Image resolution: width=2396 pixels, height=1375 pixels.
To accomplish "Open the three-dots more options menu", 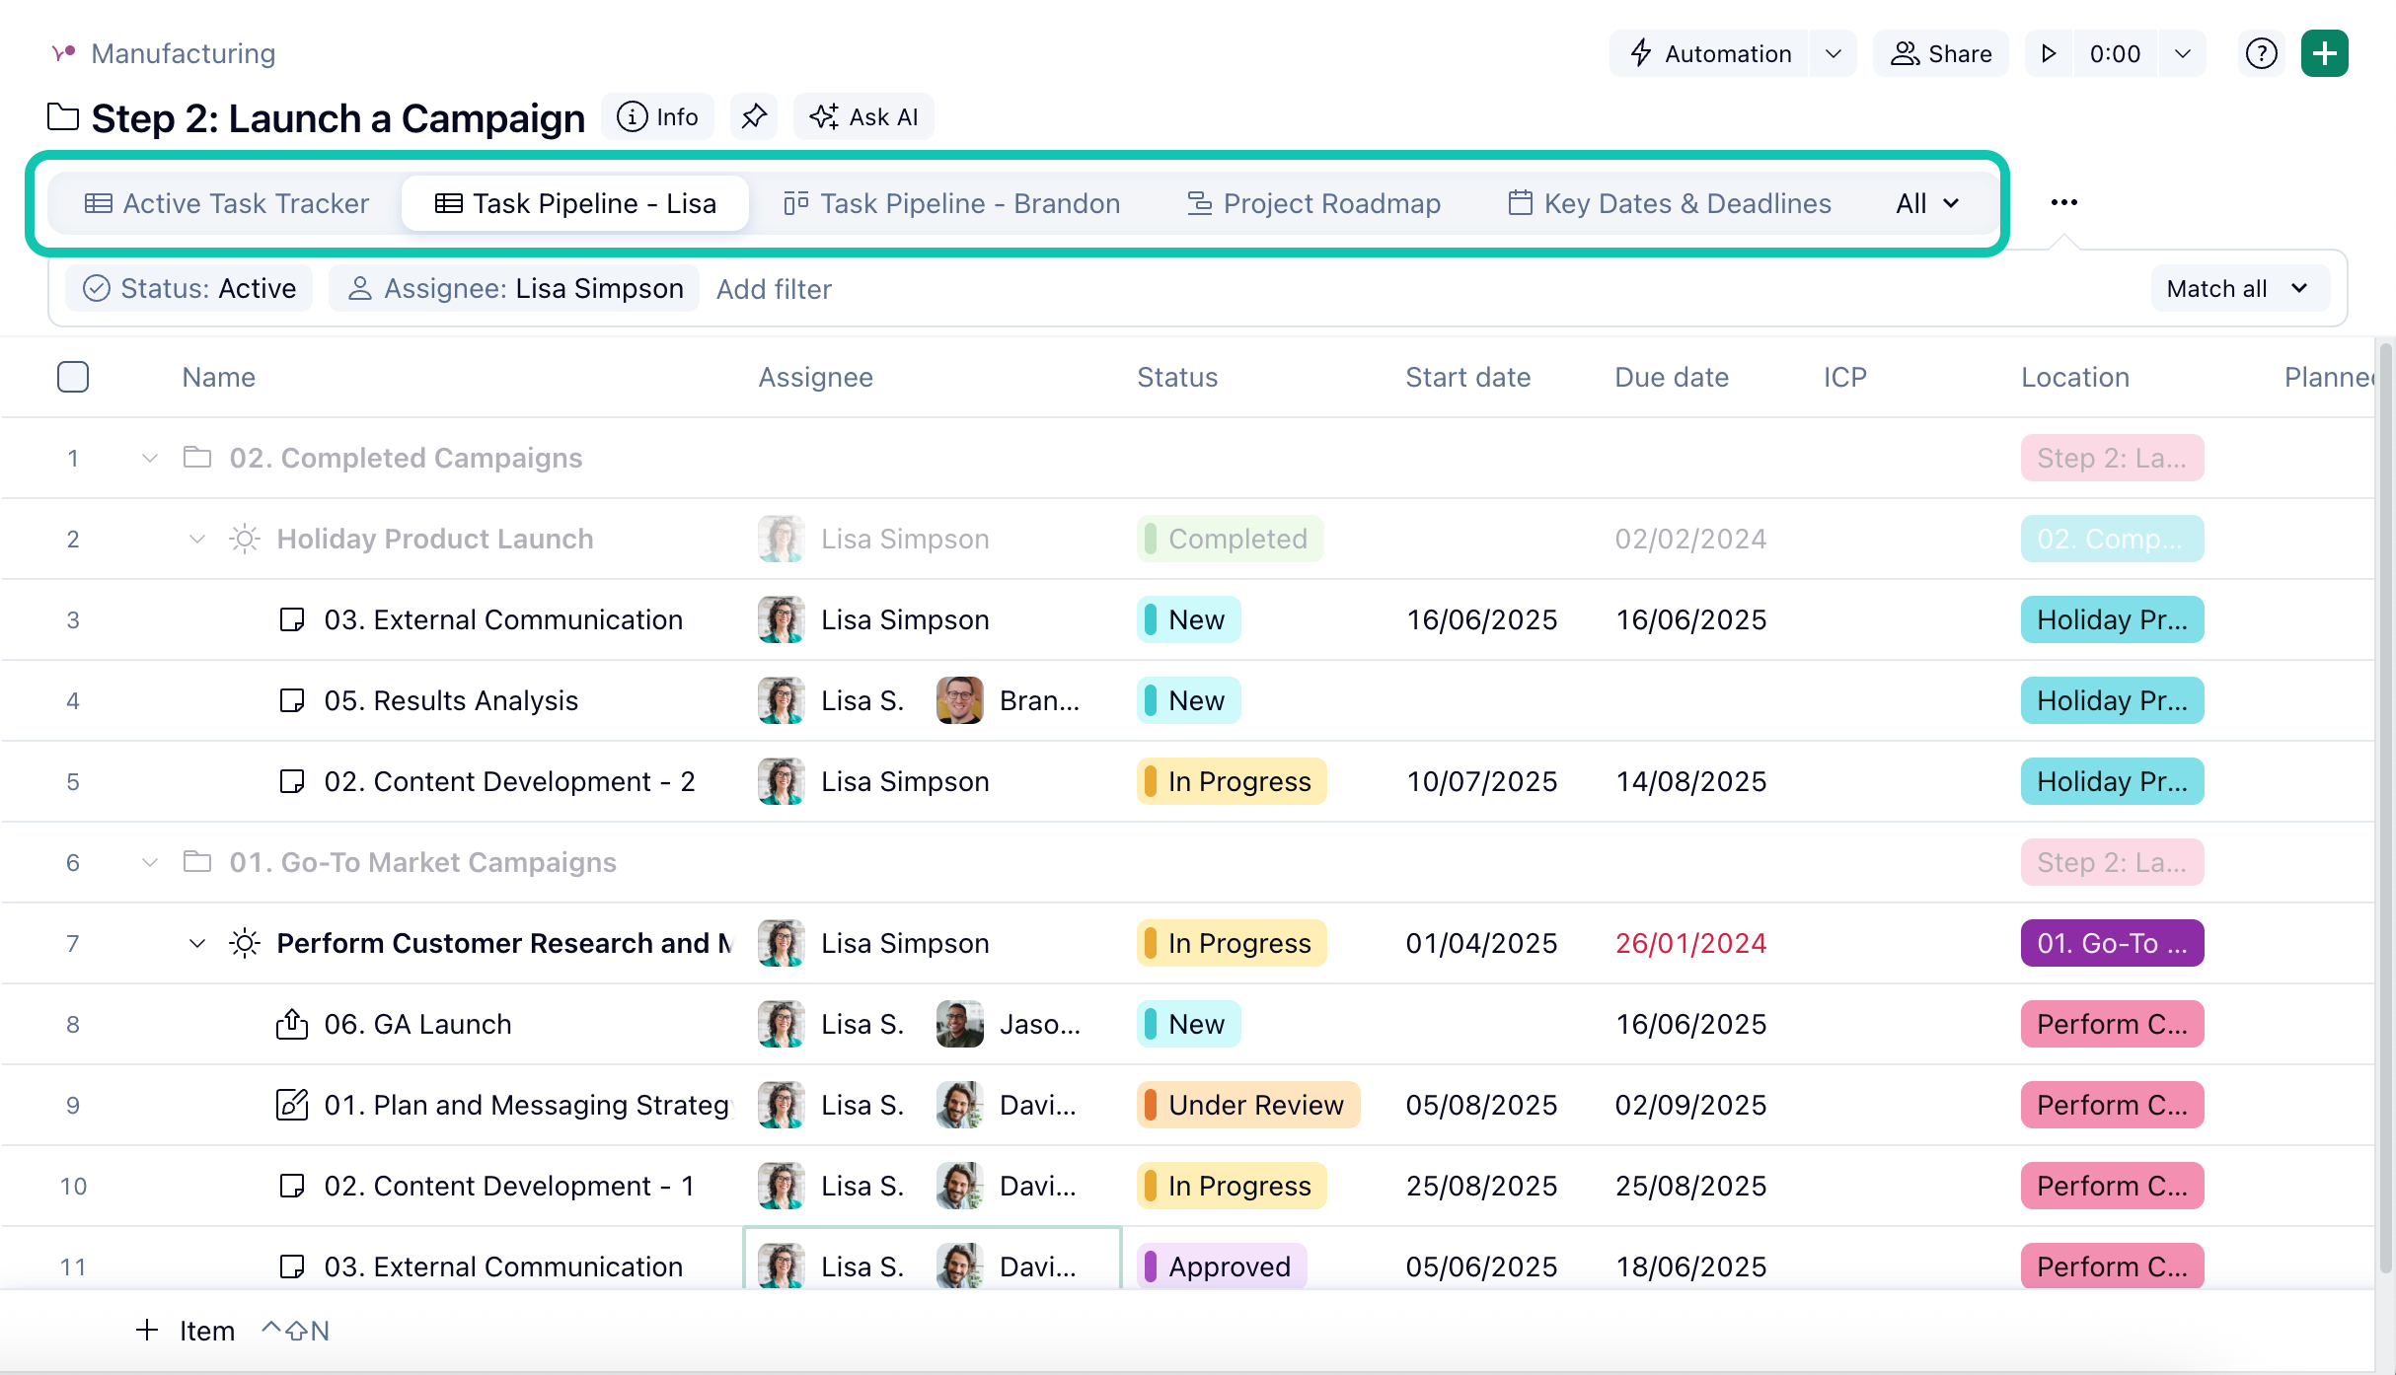I will tap(2063, 202).
